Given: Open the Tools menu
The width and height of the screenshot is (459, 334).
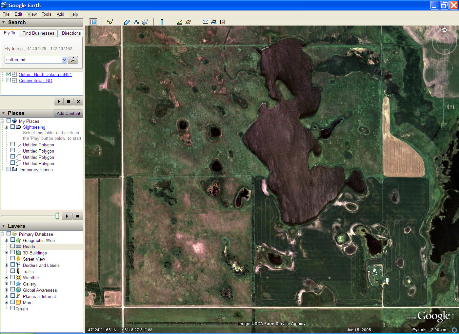Looking at the screenshot, I should click(x=47, y=14).
